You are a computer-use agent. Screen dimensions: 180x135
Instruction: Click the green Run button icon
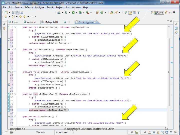pyautogui.click(x=73, y=12)
